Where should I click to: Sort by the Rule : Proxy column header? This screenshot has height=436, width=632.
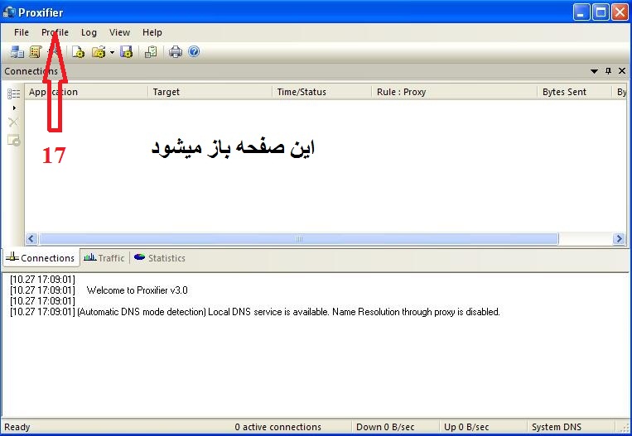[x=454, y=92]
